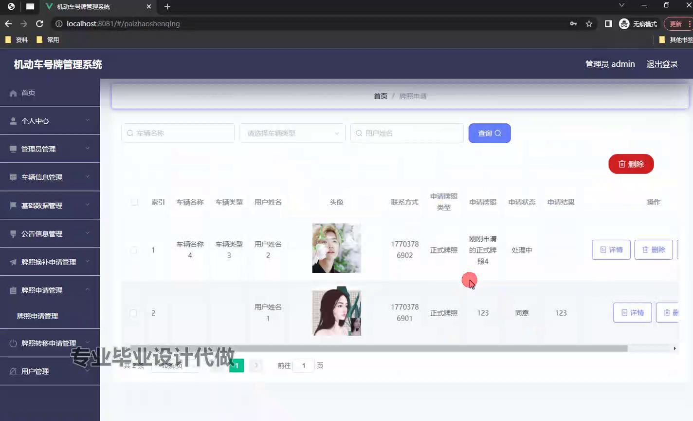Collapse the 牌照申请管理 menu chevron
This screenshot has width=693, height=421.
(x=88, y=289)
